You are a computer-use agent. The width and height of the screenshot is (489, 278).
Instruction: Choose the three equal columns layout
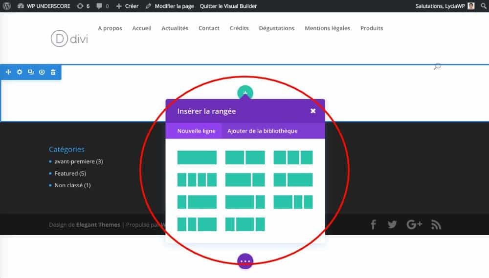(293, 158)
